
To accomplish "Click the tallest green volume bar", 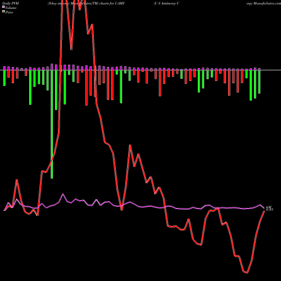I will [52, 124].
